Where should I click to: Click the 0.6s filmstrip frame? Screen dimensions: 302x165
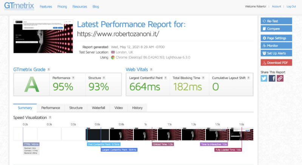point(97,134)
